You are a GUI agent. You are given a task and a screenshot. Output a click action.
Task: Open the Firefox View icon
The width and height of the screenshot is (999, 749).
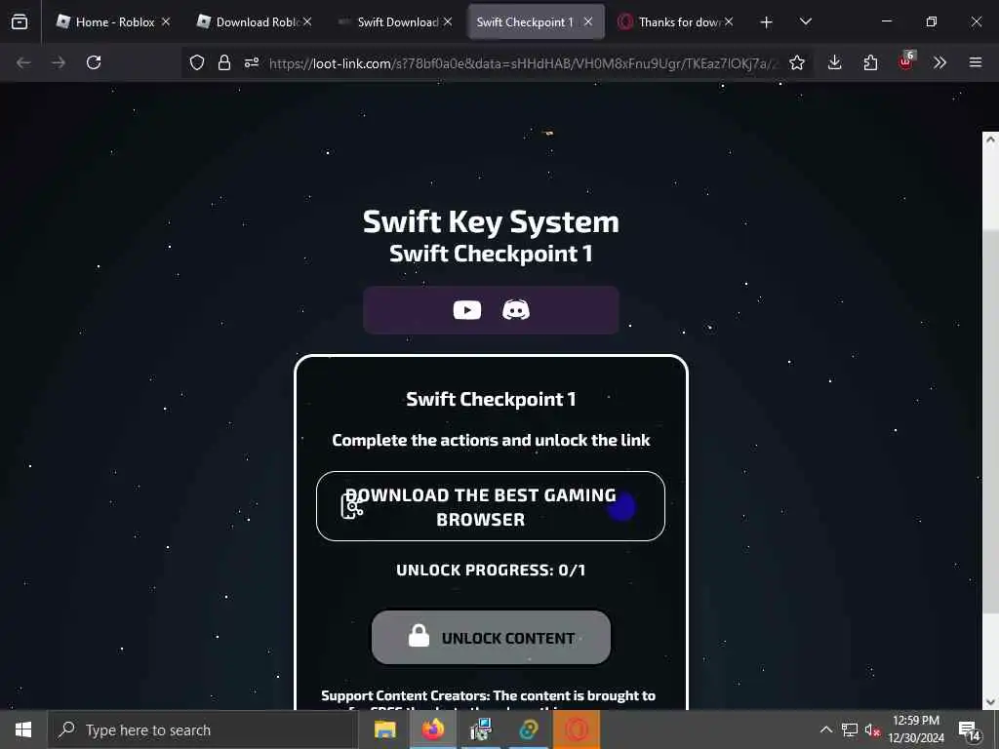click(x=20, y=21)
